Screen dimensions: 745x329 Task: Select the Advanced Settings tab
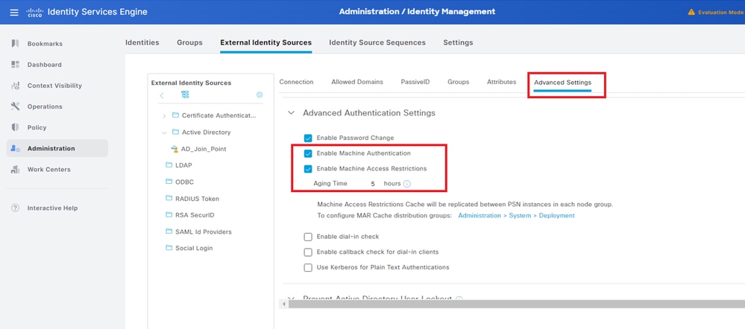pyautogui.click(x=562, y=83)
